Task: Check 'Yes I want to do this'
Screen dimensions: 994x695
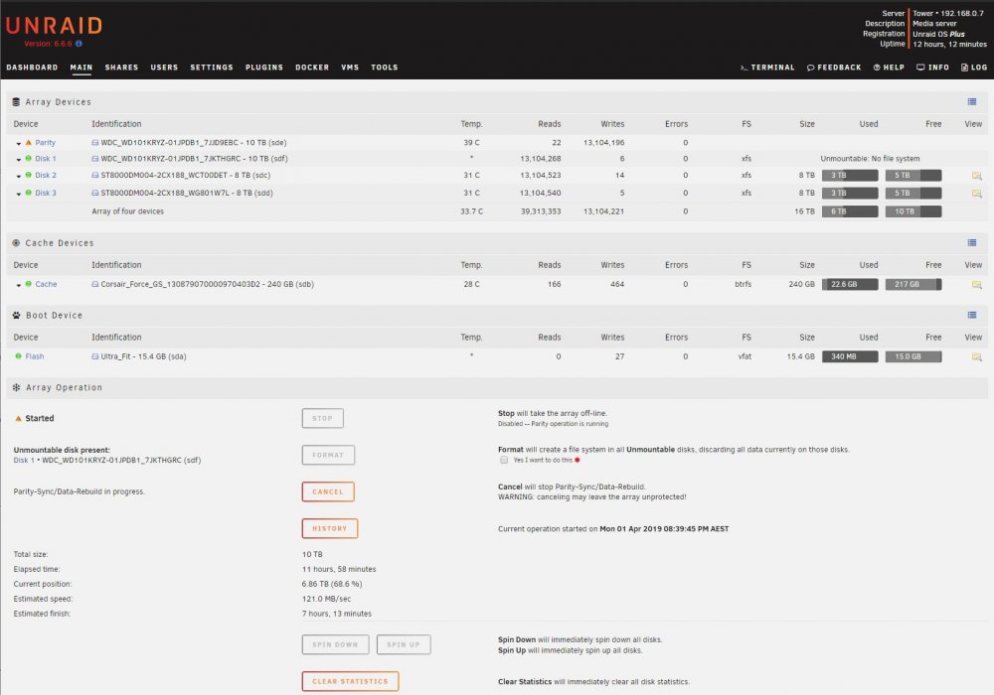Action: point(504,460)
